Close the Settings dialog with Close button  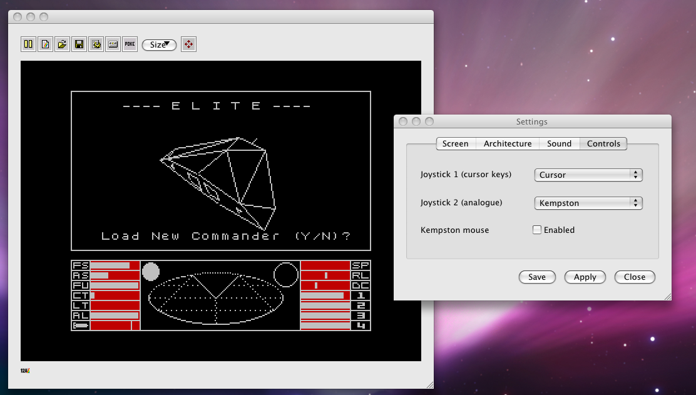(x=635, y=277)
